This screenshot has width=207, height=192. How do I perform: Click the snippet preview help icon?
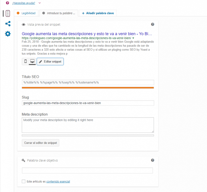coord(153,24)
